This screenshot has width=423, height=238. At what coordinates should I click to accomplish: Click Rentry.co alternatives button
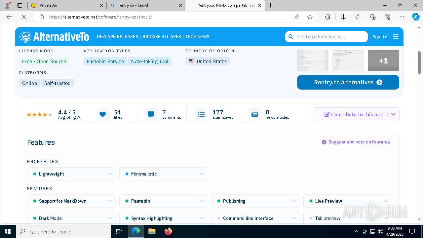point(348,82)
